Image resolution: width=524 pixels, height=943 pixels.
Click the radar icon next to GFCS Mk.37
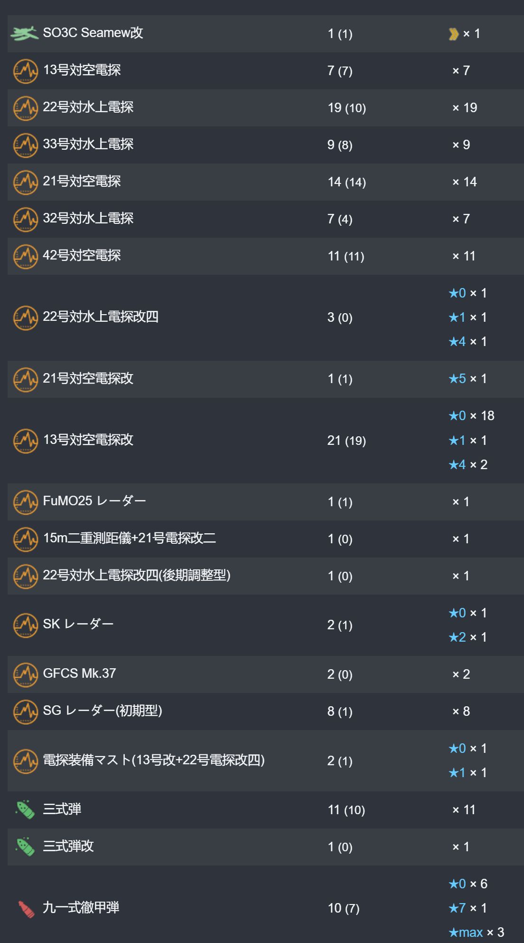(25, 675)
